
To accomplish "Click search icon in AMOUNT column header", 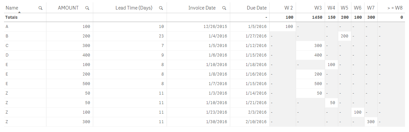I will point(87,8).
